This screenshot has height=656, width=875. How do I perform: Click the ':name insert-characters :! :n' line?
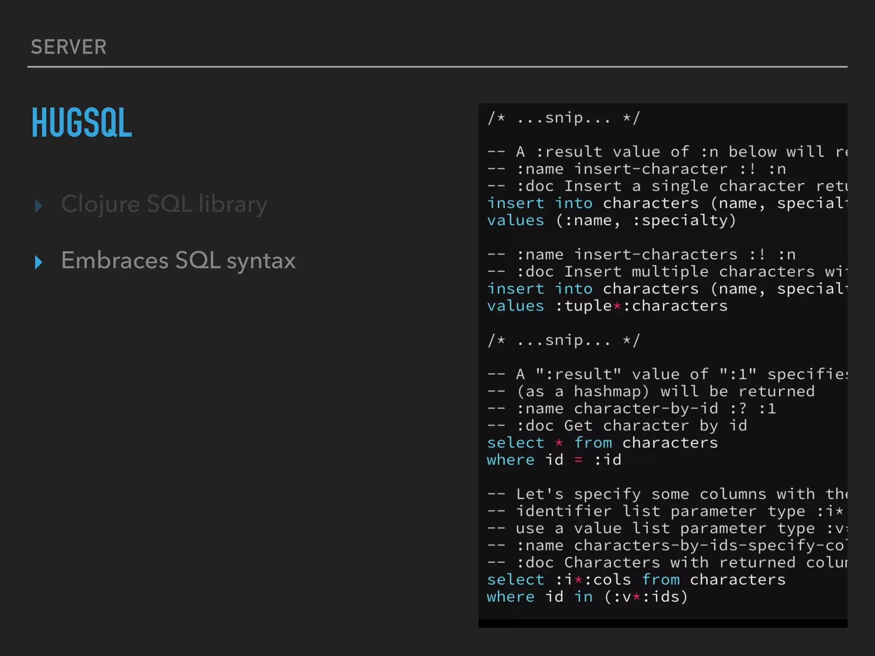click(x=641, y=255)
